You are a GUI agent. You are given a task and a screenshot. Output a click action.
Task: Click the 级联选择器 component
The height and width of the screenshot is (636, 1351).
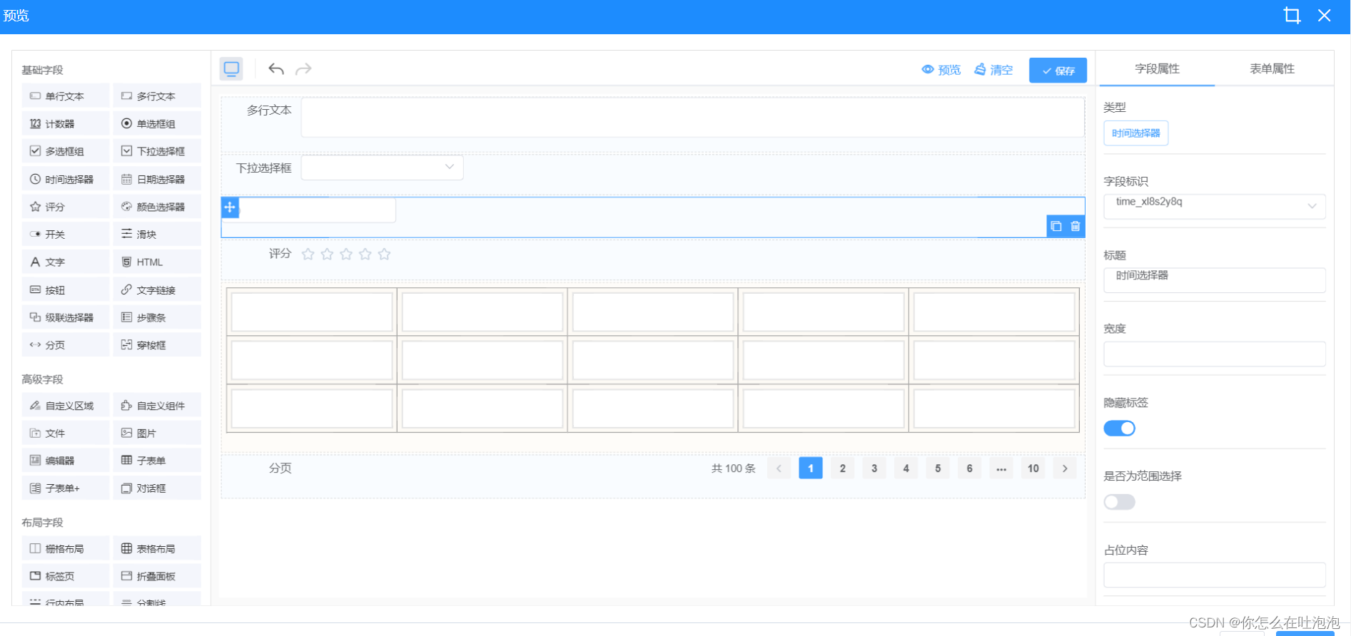click(66, 317)
